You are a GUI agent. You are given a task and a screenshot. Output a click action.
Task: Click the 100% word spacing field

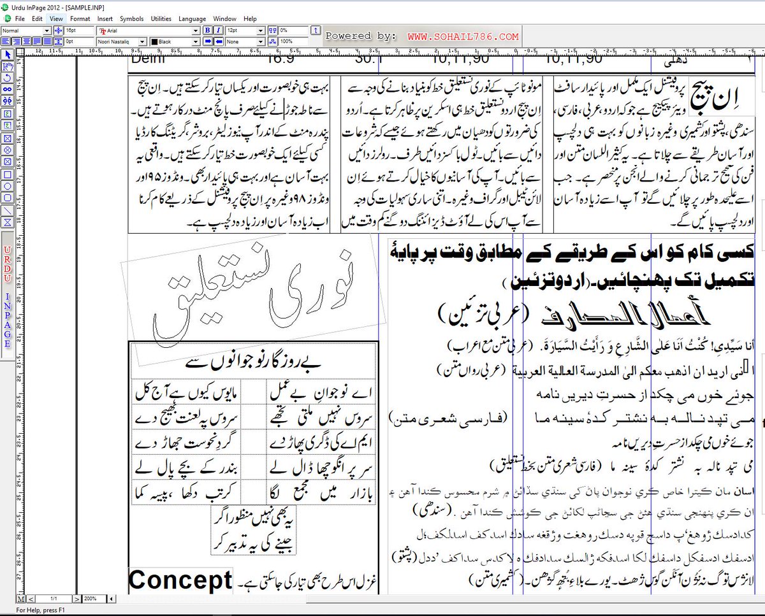293,41
